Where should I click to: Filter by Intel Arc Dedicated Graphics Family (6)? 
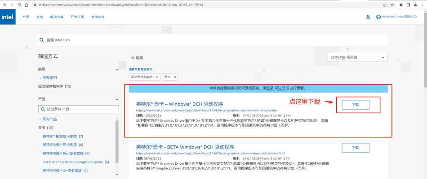[76, 162]
